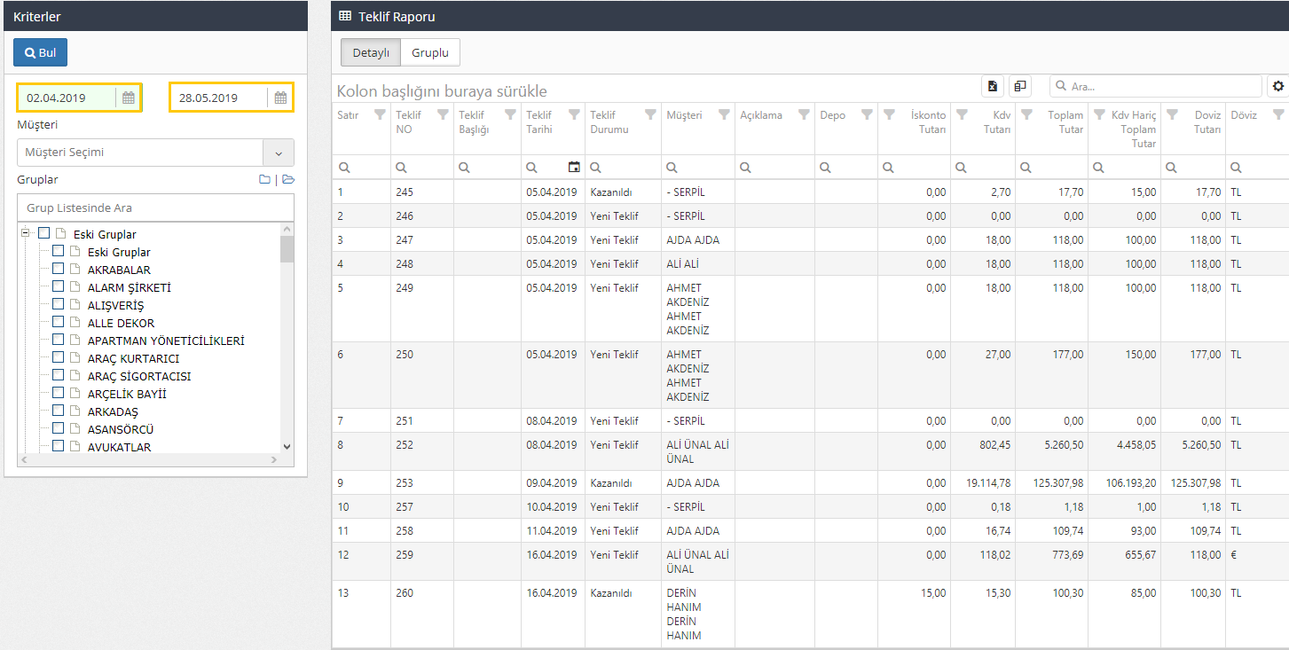This screenshot has height=650, width=1289.
Task: Open calendar for start date 02.04.2019
Action: click(129, 98)
